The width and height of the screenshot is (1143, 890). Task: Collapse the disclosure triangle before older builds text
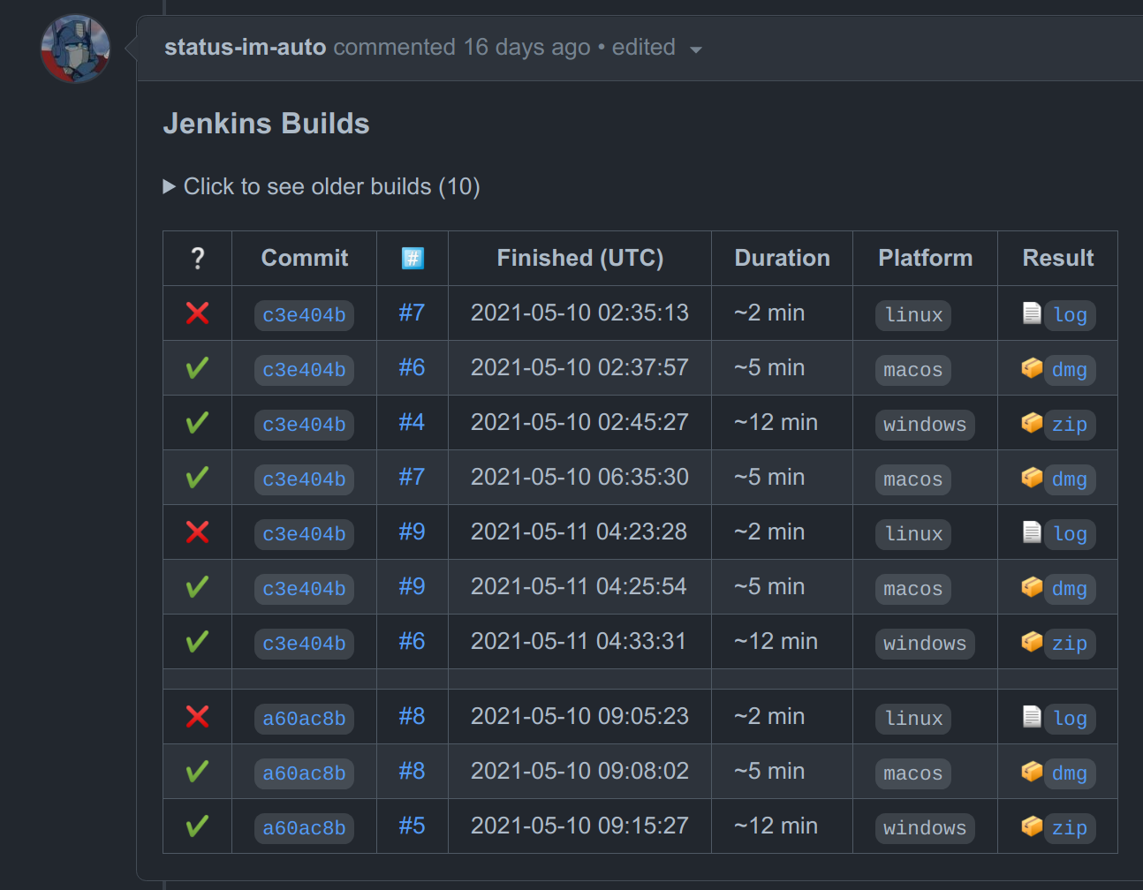point(169,186)
